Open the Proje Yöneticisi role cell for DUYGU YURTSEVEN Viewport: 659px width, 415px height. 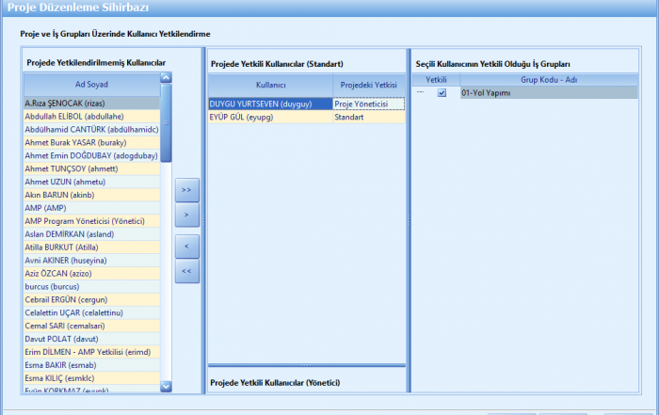[x=368, y=104]
